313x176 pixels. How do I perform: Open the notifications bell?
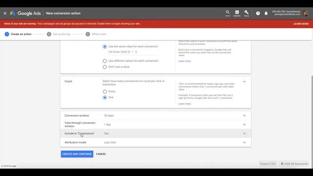[266, 13]
